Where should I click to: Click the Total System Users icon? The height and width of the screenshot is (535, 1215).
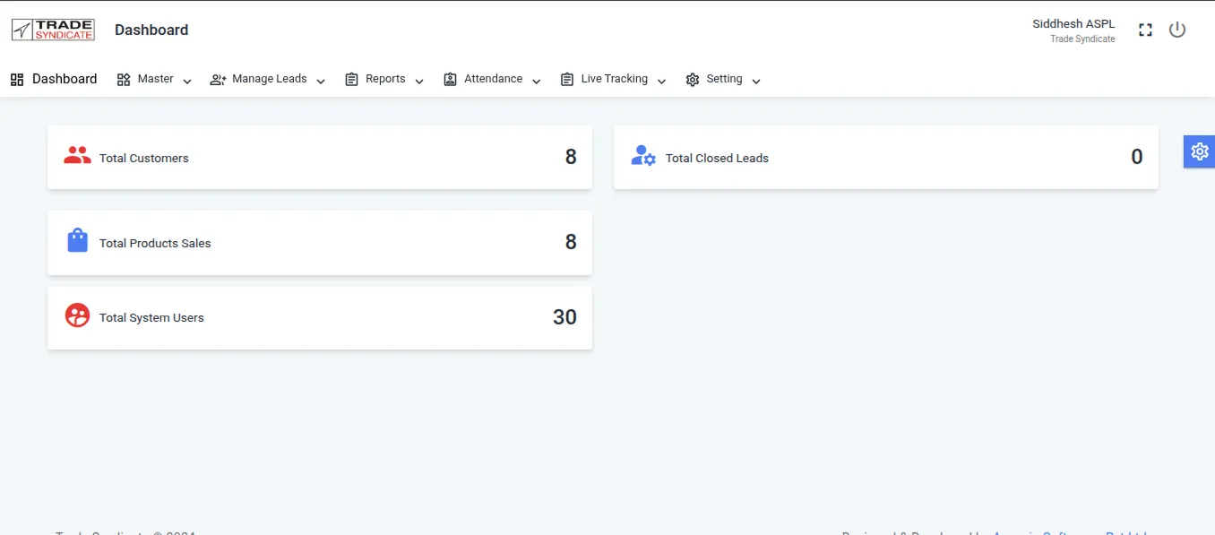pyautogui.click(x=78, y=315)
